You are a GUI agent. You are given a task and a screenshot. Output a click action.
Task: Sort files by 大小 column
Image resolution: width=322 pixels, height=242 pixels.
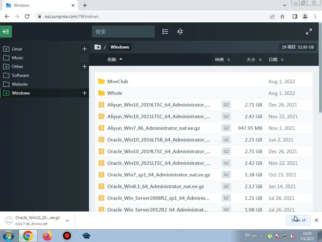tap(254, 60)
